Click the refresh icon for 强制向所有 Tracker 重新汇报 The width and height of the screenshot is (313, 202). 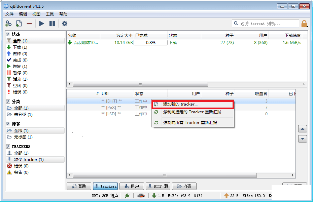click(x=156, y=123)
